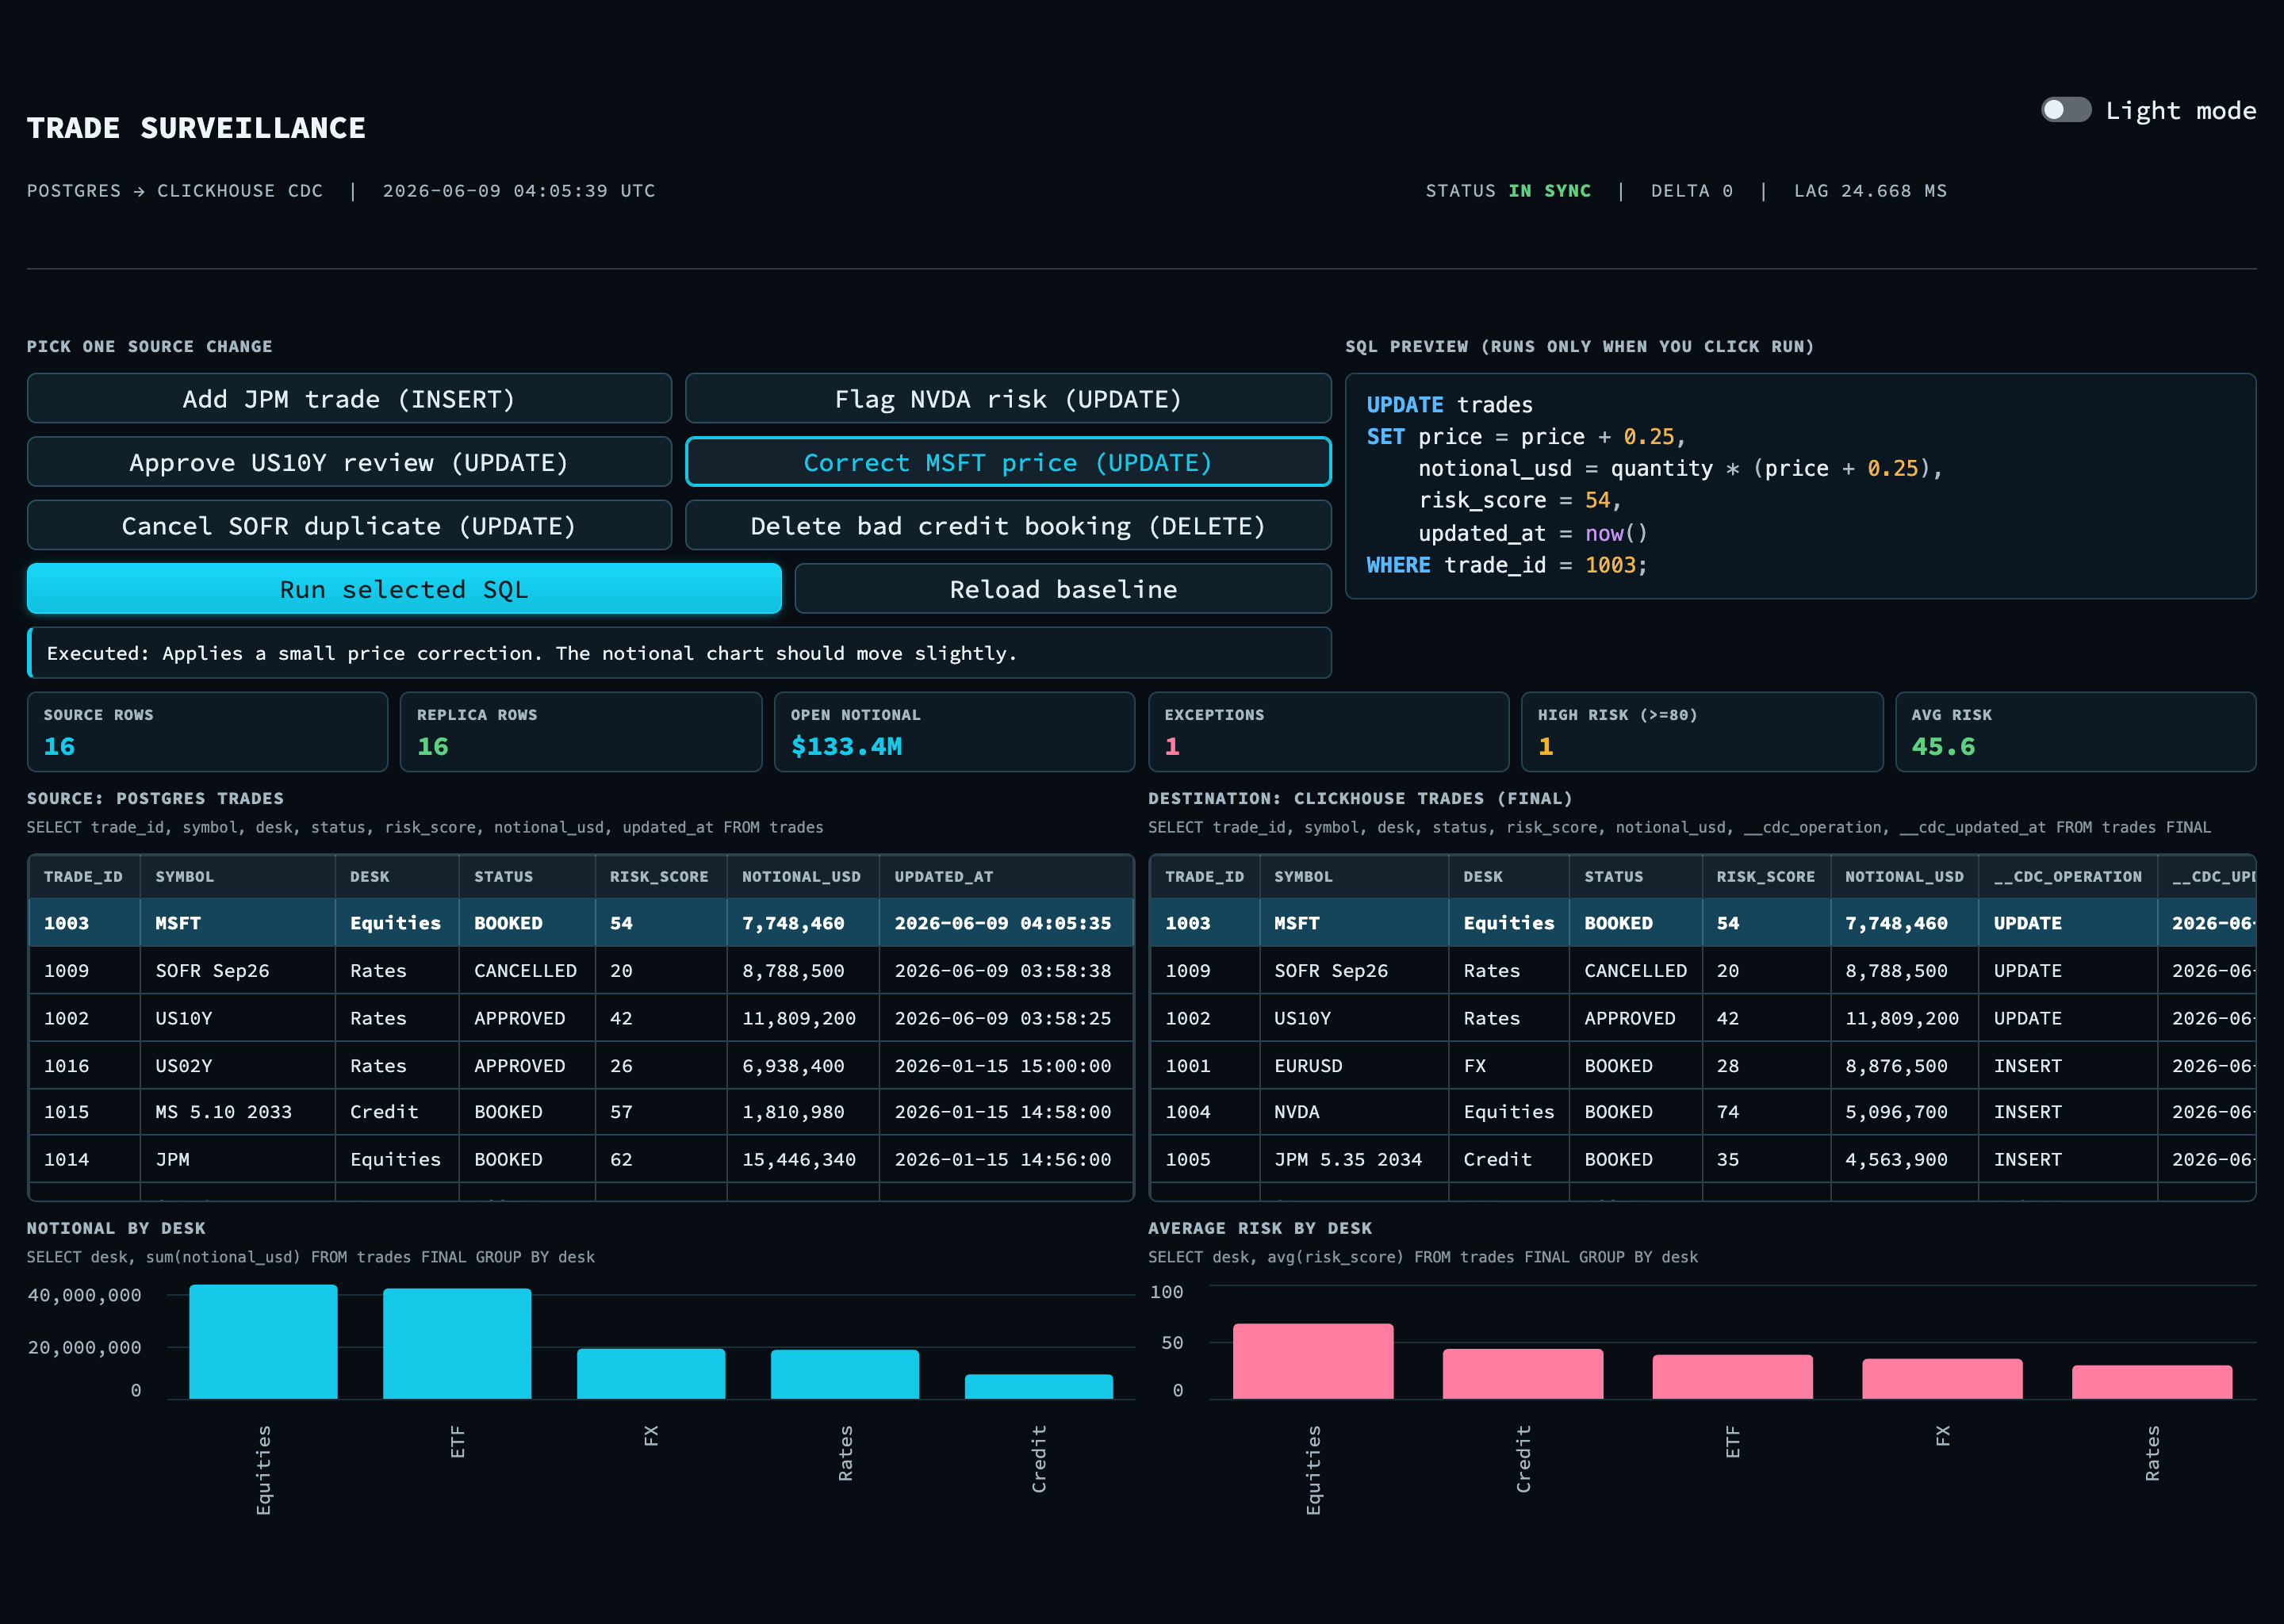Click the IN SYNC status text
2284x1624 pixels.
[x=1549, y=191]
